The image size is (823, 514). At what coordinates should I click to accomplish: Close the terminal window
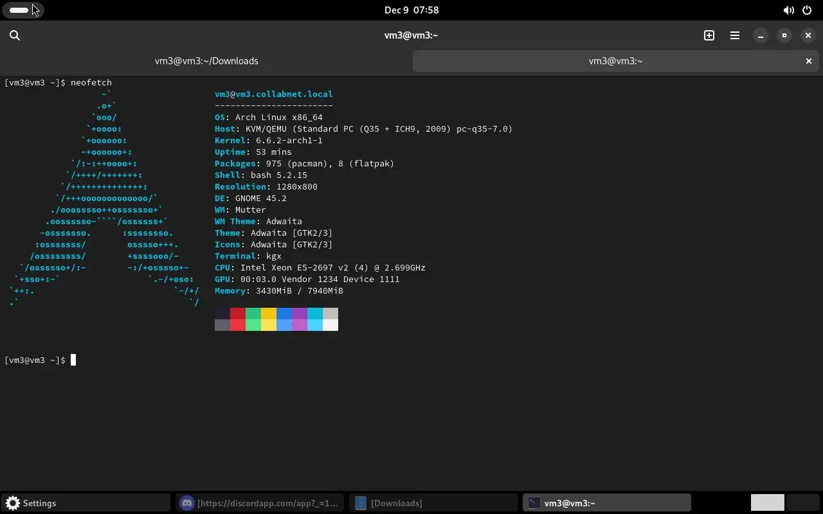click(808, 35)
